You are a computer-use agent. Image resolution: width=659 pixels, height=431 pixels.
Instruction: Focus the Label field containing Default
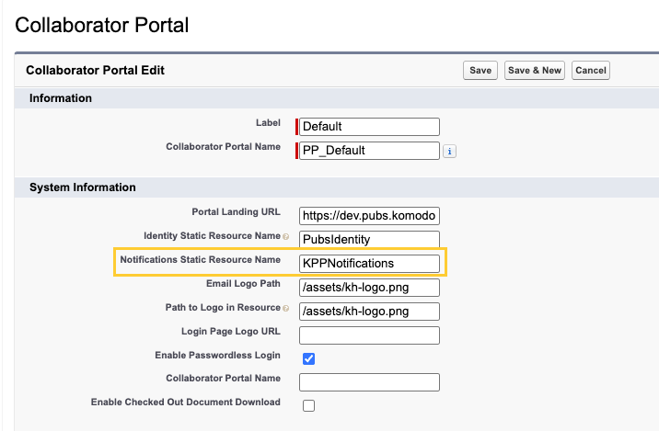(x=370, y=127)
